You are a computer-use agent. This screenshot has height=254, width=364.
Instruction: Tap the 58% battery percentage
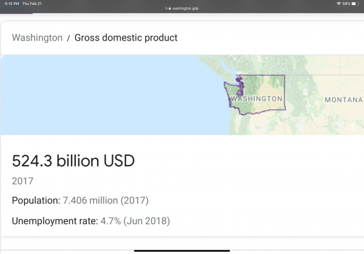tap(346, 4)
